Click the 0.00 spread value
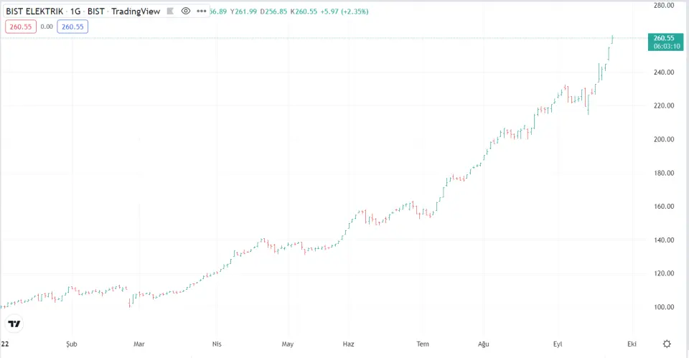 pos(47,27)
